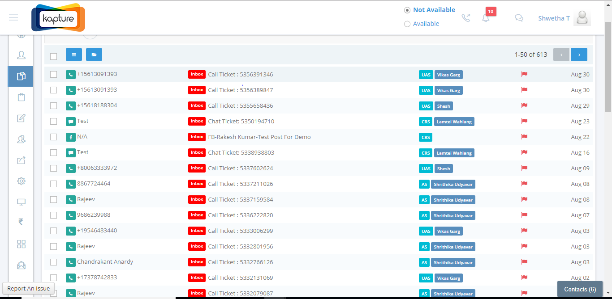Check the select-all tickets checkbox

[54, 56]
